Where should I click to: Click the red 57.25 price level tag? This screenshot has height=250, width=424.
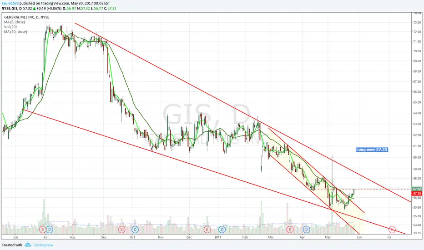(417, 194)
